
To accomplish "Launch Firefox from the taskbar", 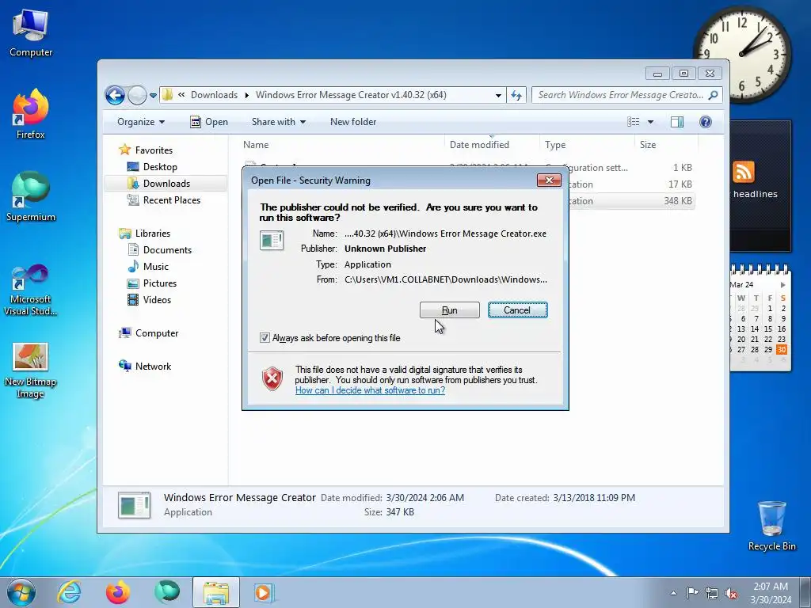I will [118, 592].
